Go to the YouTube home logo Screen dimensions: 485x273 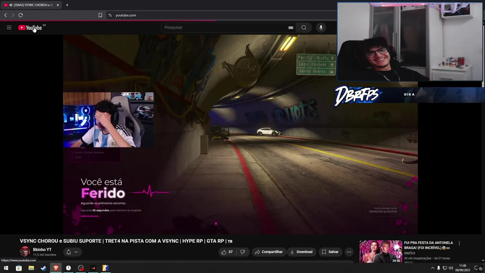[30, 28]
